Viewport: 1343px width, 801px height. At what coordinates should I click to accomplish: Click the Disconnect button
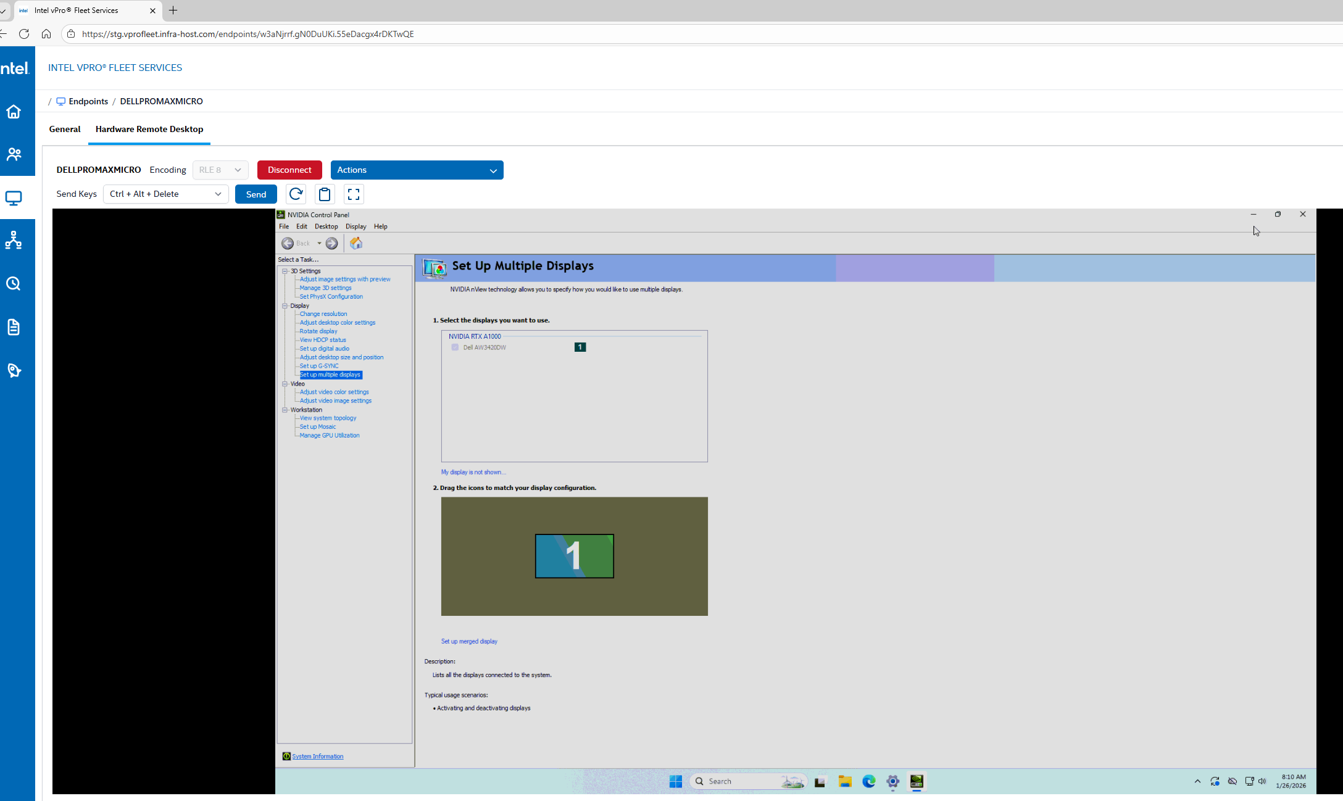point(289,170)
